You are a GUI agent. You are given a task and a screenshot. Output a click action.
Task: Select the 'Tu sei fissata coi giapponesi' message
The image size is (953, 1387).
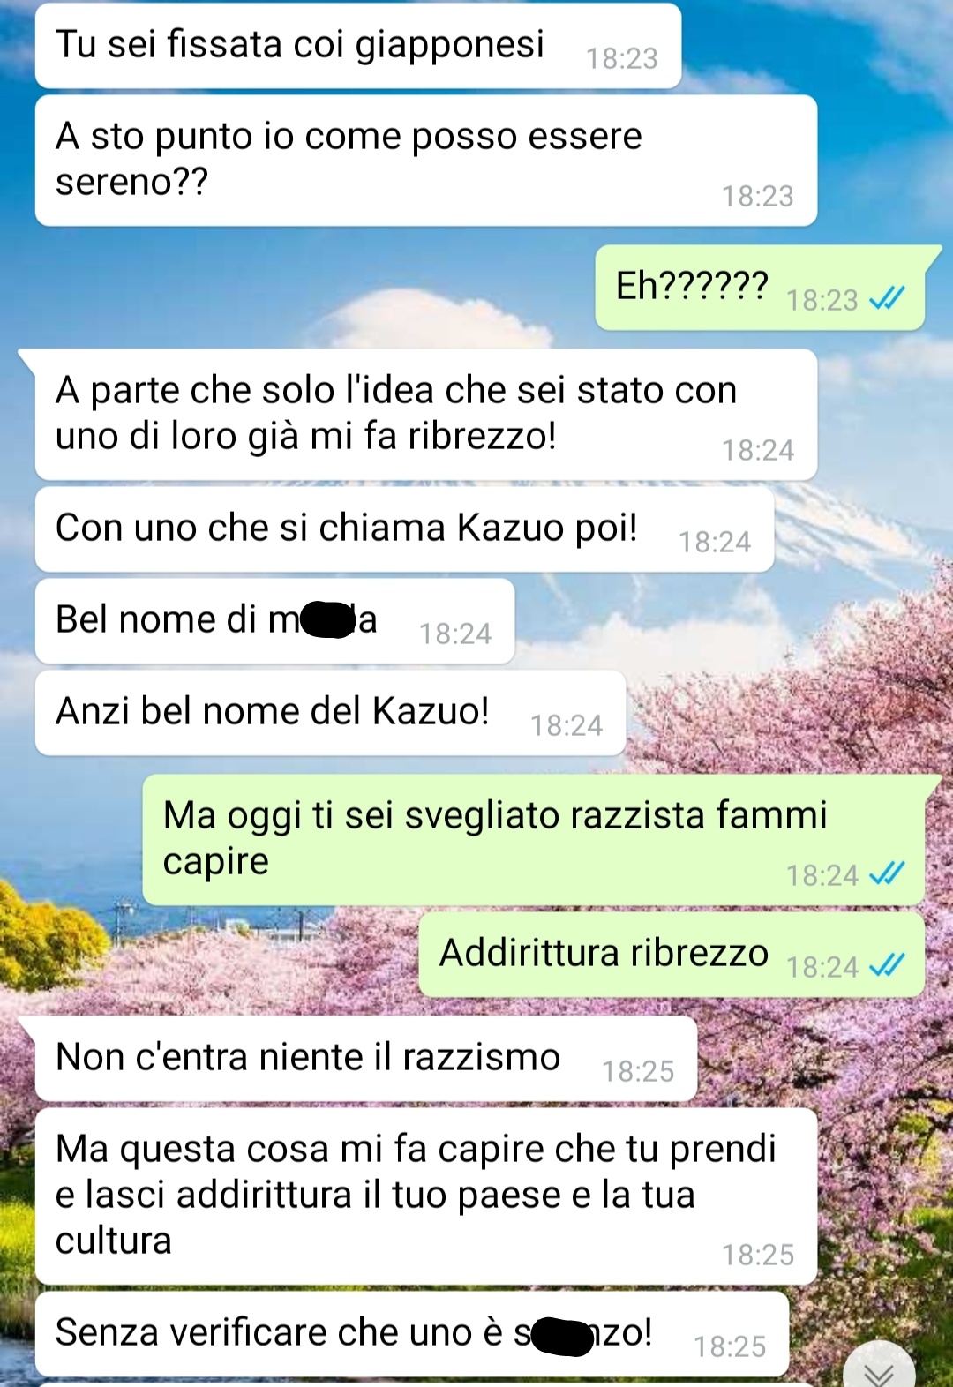[x=358, y=46]
